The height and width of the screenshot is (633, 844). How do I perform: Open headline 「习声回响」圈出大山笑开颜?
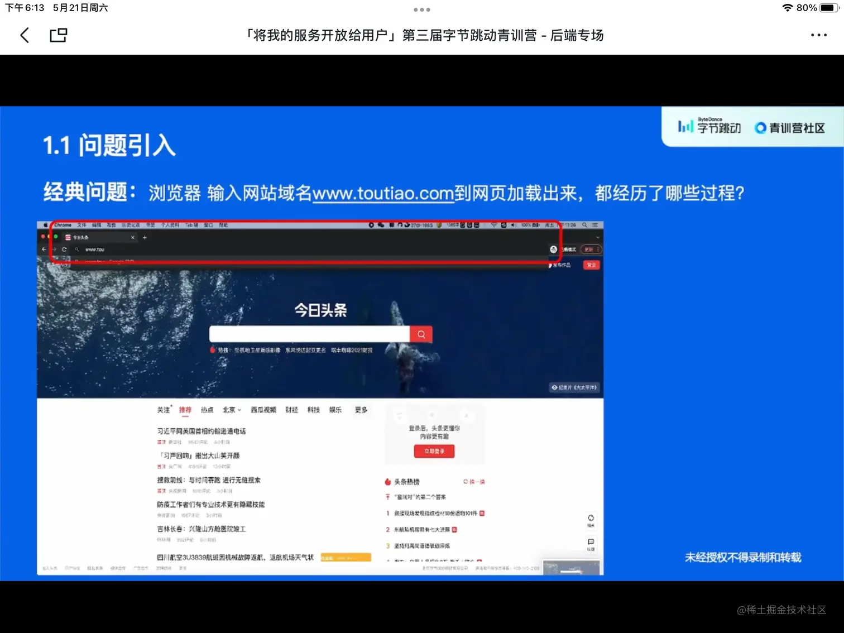(x=199, y=455)
